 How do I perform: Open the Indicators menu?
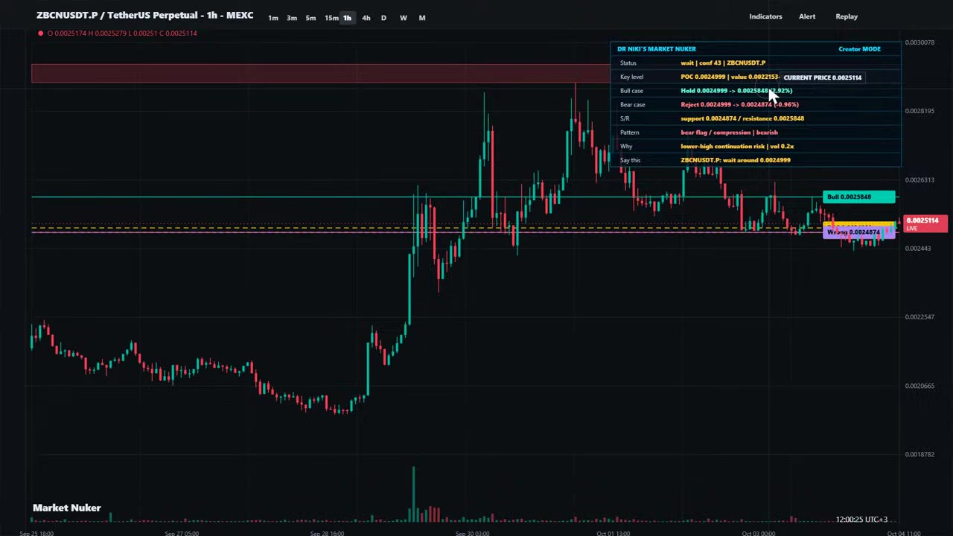[765, 16]
